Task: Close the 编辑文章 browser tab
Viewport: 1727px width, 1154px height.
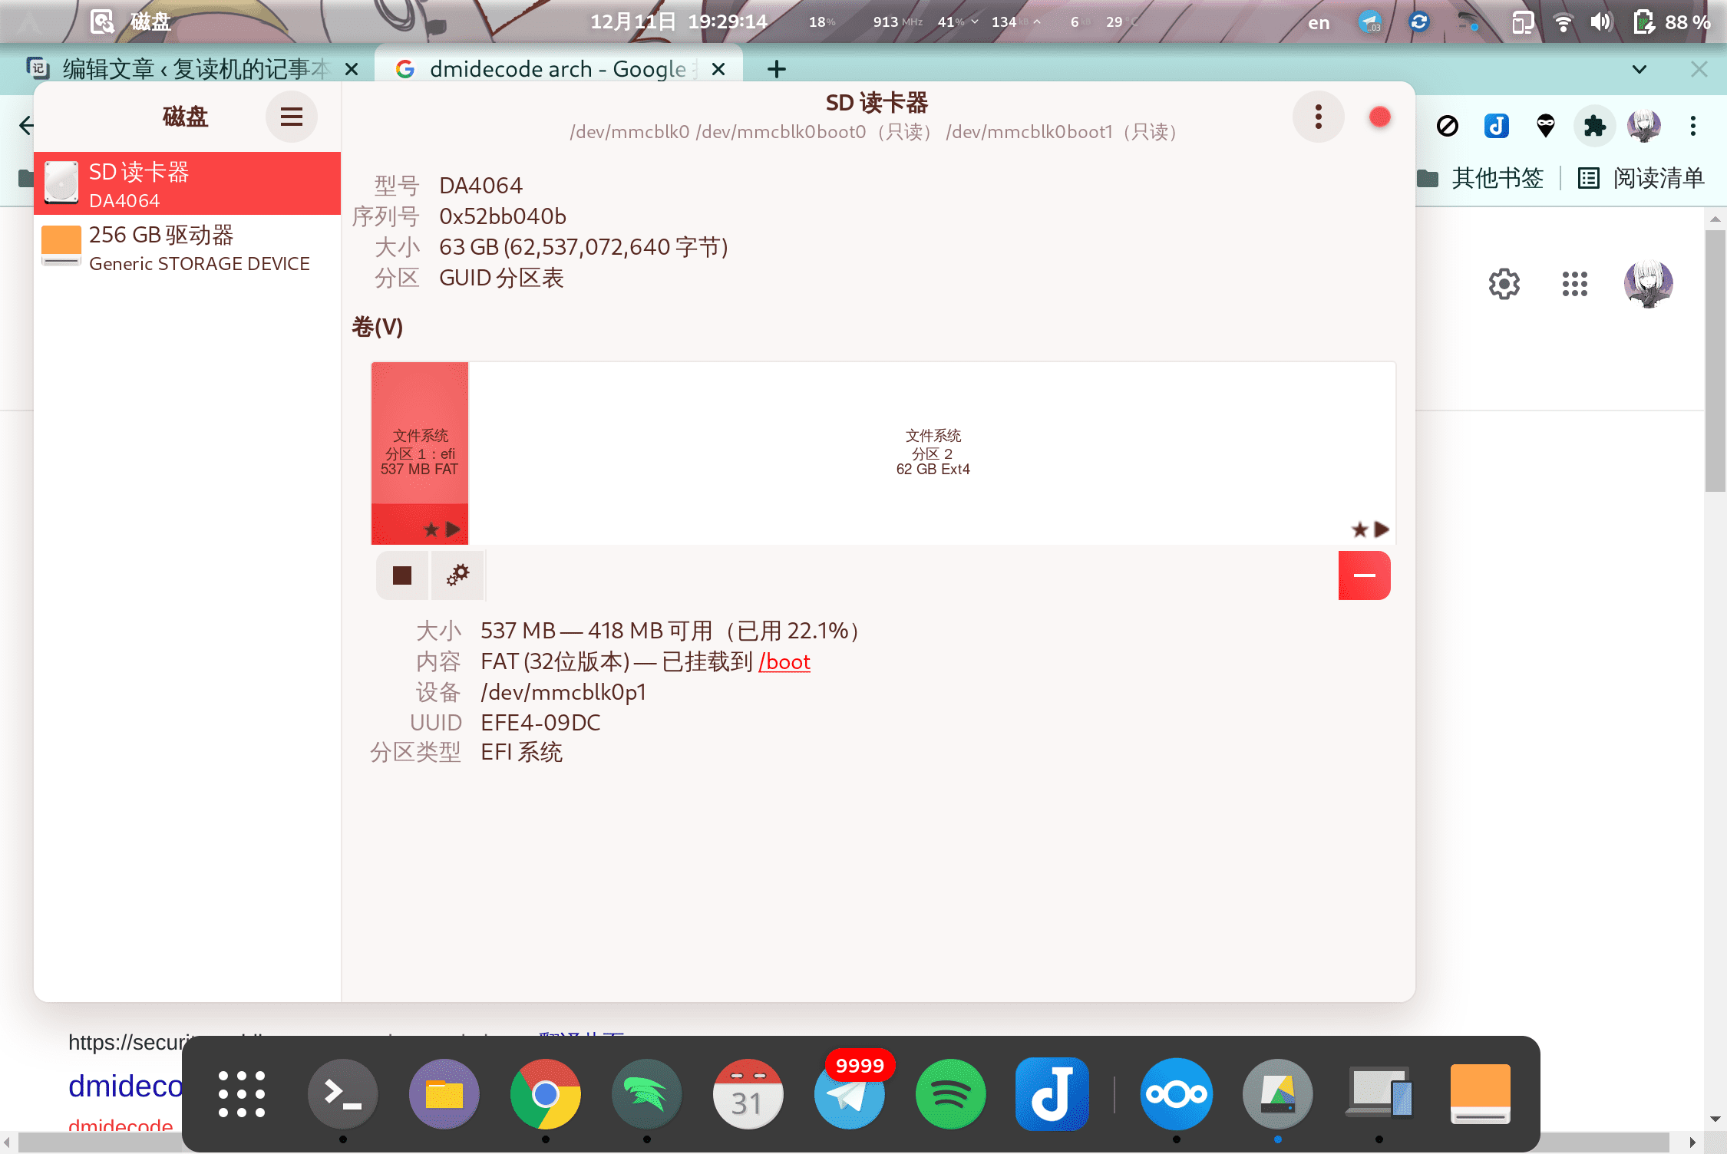Action: click(352, 69)
